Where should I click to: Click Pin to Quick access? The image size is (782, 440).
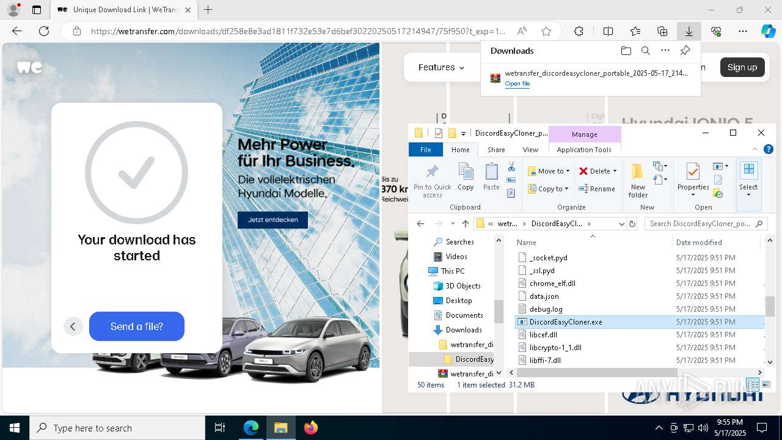(432, 180)
